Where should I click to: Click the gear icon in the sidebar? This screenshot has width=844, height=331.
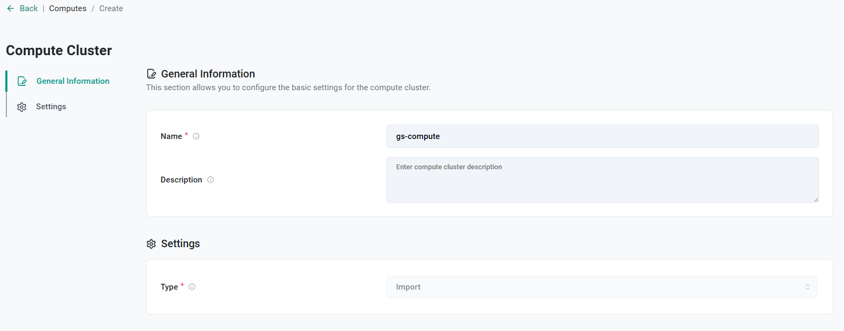(x=22, y=107)
